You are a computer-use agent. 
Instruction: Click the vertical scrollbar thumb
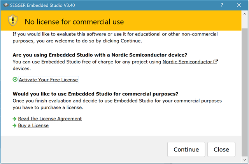click(x=245, y=92)
